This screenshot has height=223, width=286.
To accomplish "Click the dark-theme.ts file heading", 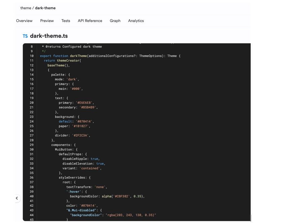I will tap(49, 36).
